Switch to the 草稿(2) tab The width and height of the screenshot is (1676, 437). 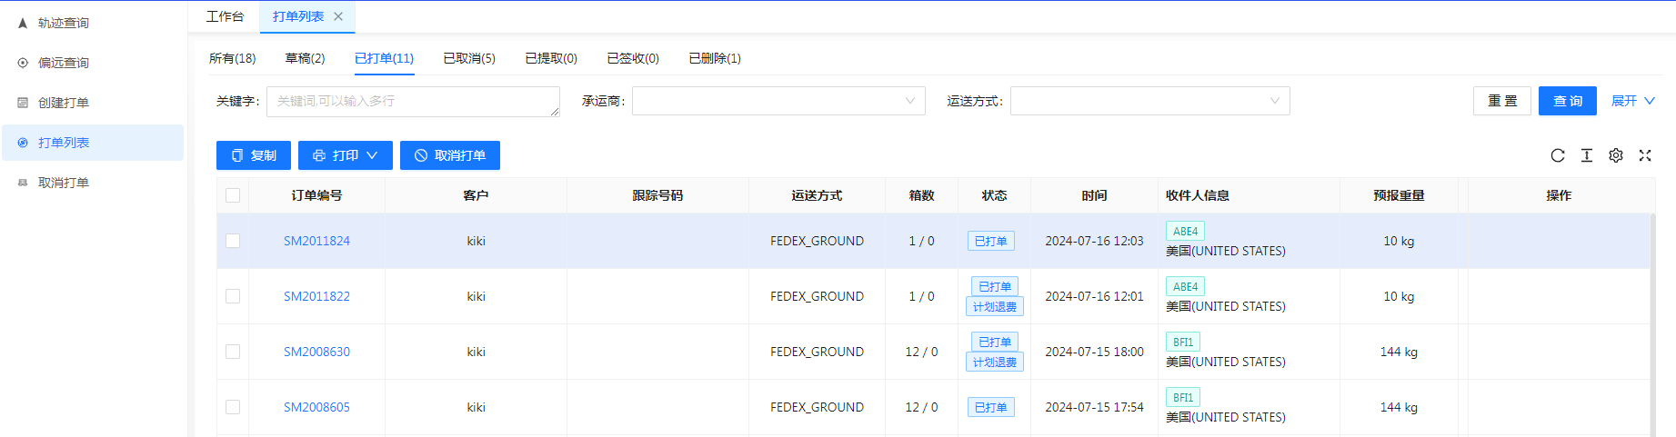tap(306, 58)
